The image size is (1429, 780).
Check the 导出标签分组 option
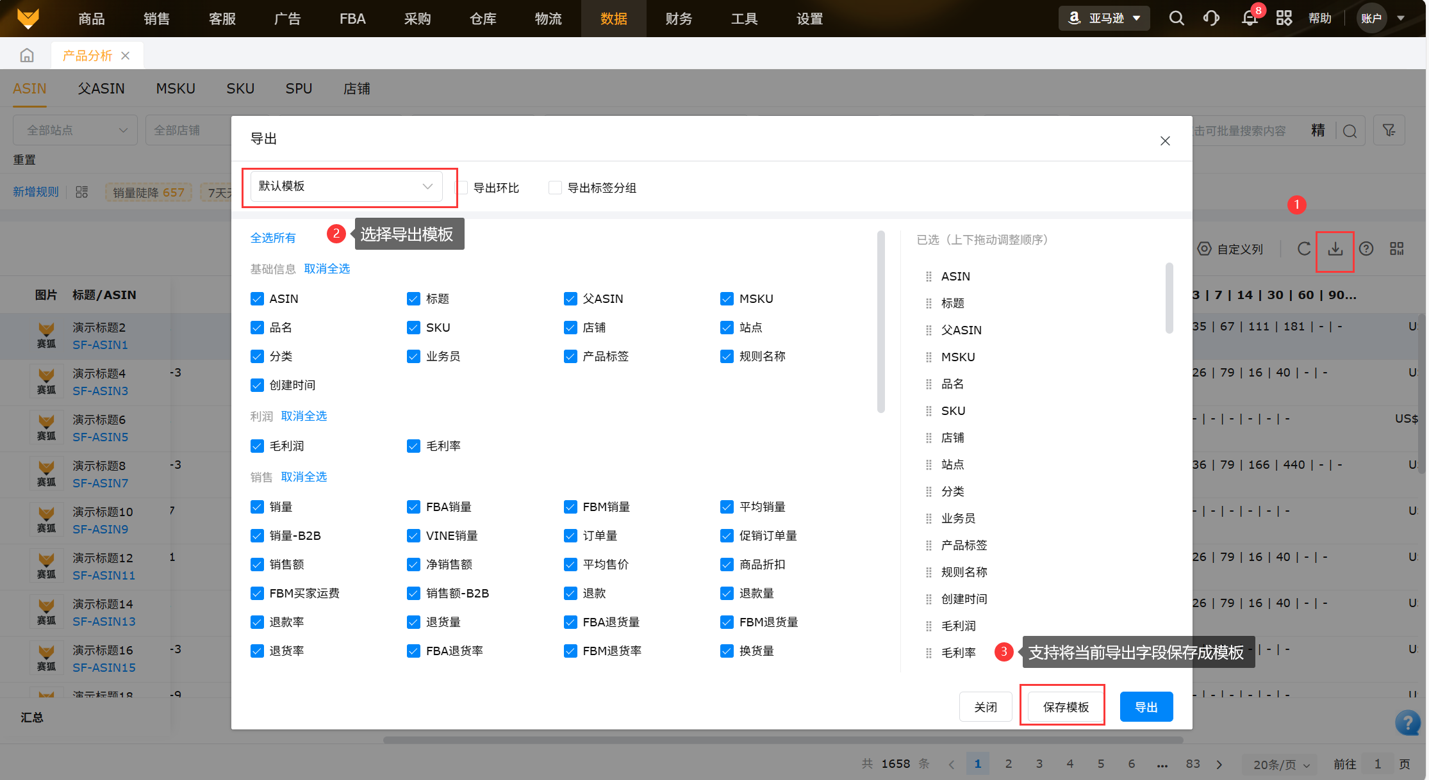pos(556,188)
